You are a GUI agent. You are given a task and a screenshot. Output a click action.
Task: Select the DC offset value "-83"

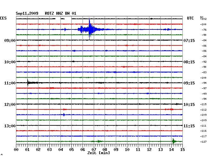click(204, 72)
